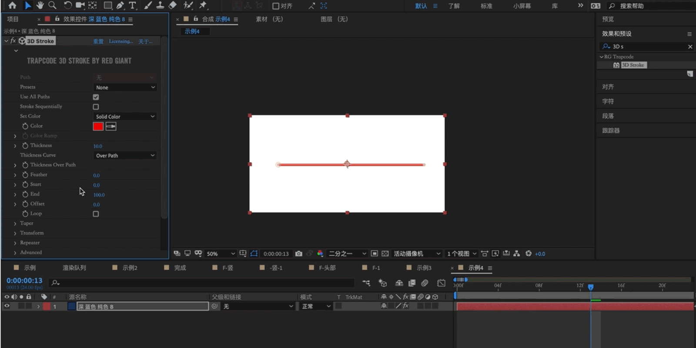
Task: Select the Hand tool
Action: coord(40,5)
